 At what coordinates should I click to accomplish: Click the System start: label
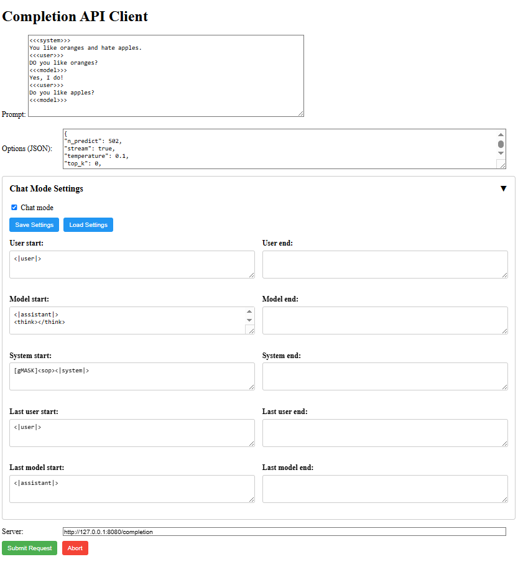pyautogui.click(x=30, y=356)
